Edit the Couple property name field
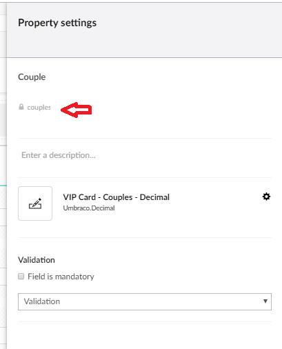The width and height of the screenshot is (282, 349). [x=145, y=77]
